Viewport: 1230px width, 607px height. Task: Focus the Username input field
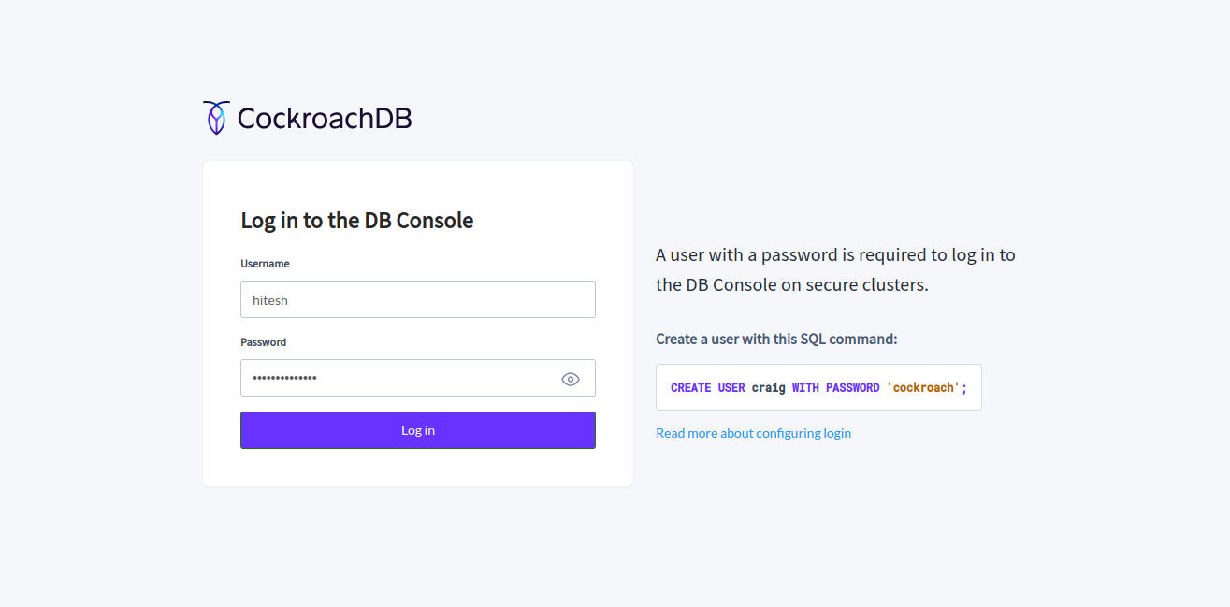point(417,299)
